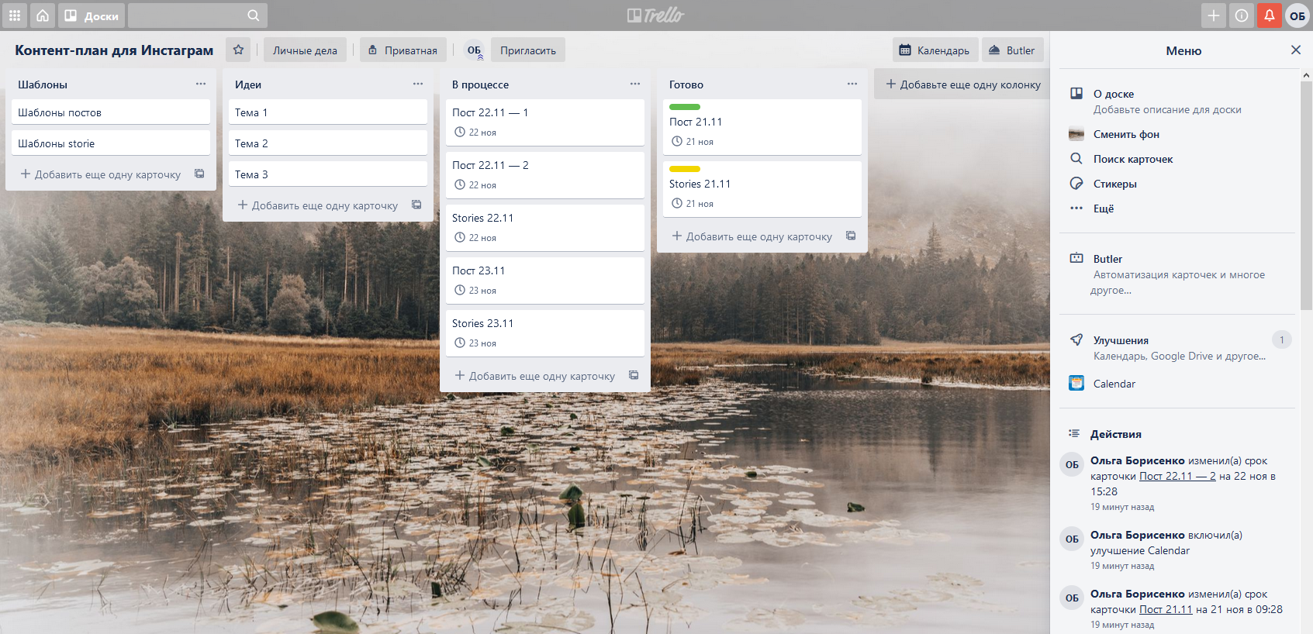Click the ОБ board member avatar

tap(474, 50)
